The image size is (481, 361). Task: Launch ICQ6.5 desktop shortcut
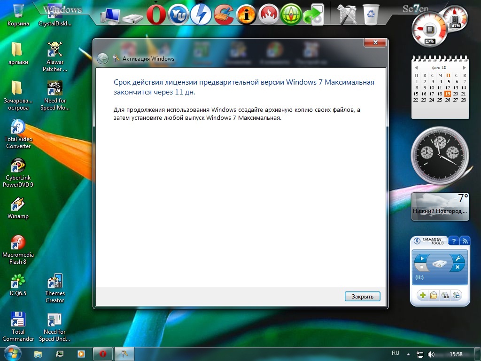(x=18, y=285)
